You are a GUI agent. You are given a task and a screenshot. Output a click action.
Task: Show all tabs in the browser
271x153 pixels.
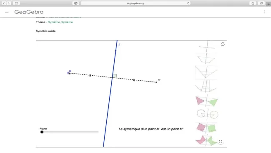tap(261, 3)
